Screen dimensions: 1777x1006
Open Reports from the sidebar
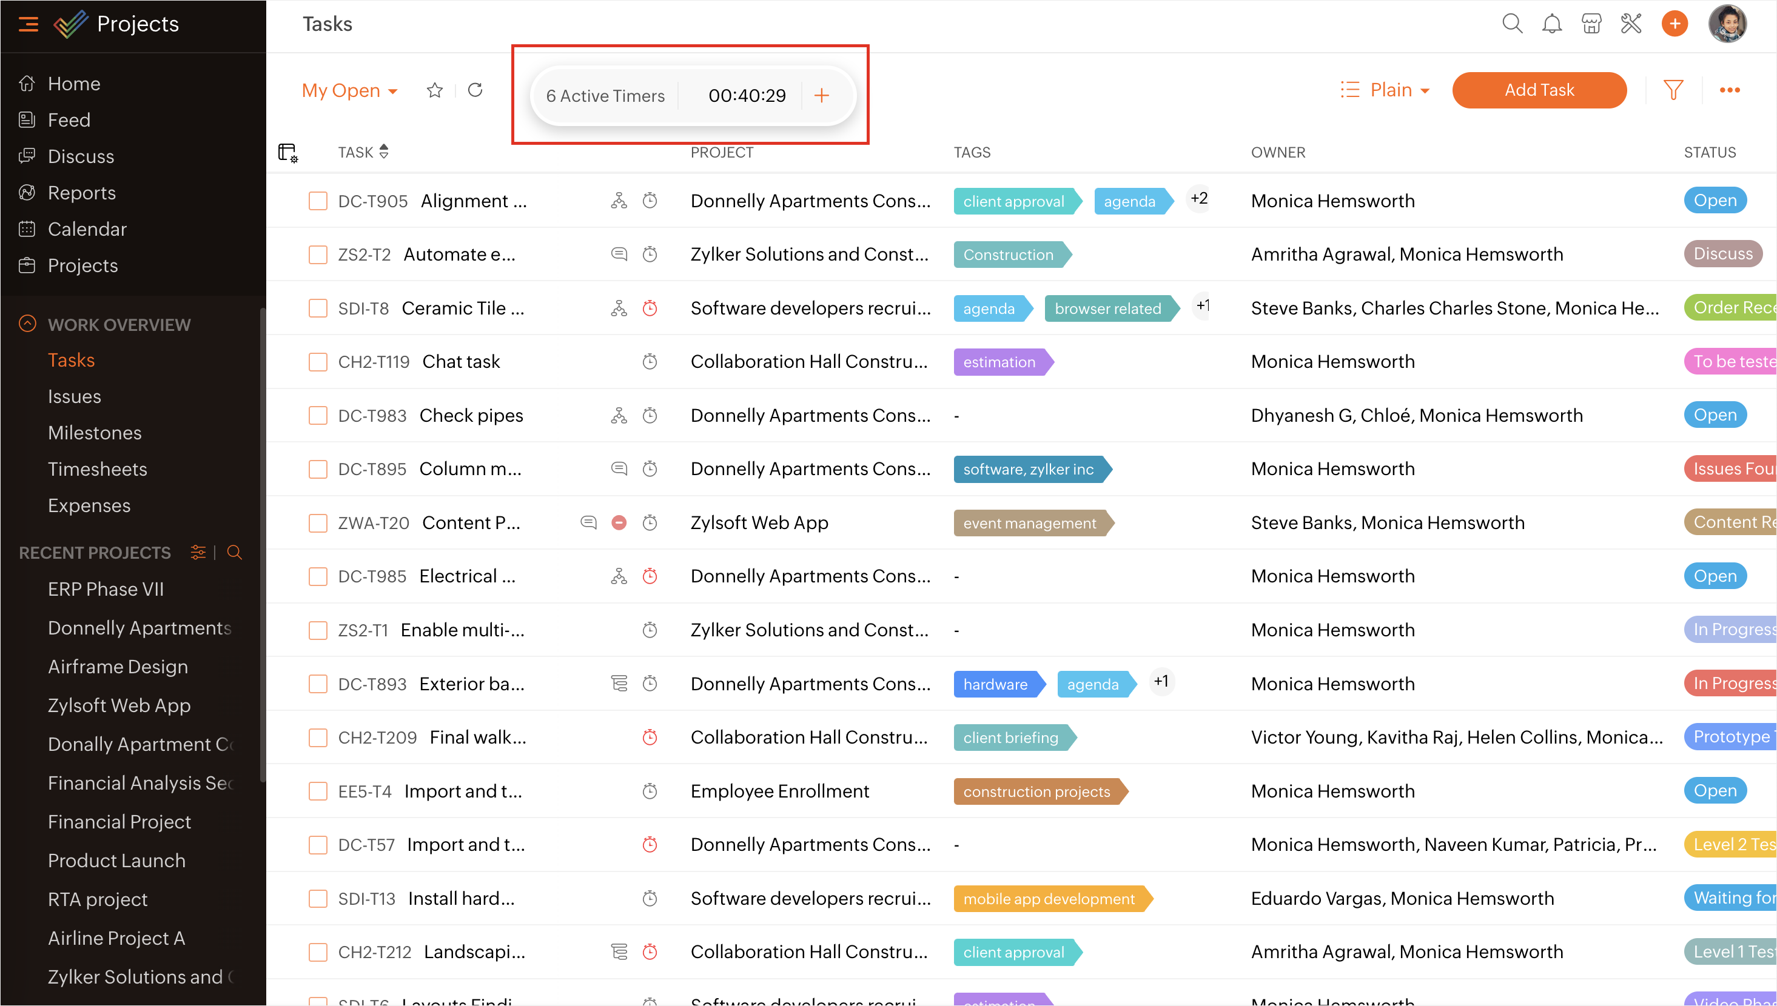(82, 193)
